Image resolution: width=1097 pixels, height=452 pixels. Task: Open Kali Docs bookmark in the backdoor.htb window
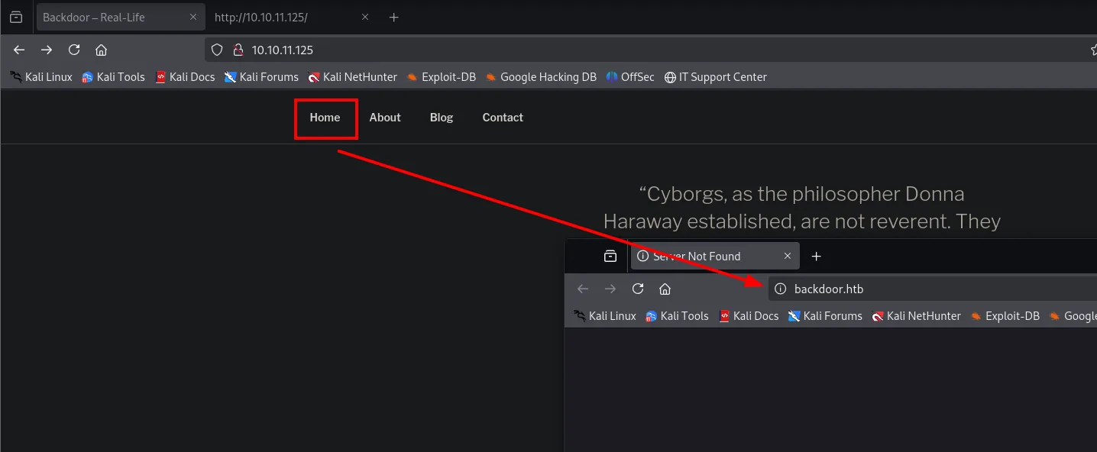pyautogui.click(x=749, y=316)
